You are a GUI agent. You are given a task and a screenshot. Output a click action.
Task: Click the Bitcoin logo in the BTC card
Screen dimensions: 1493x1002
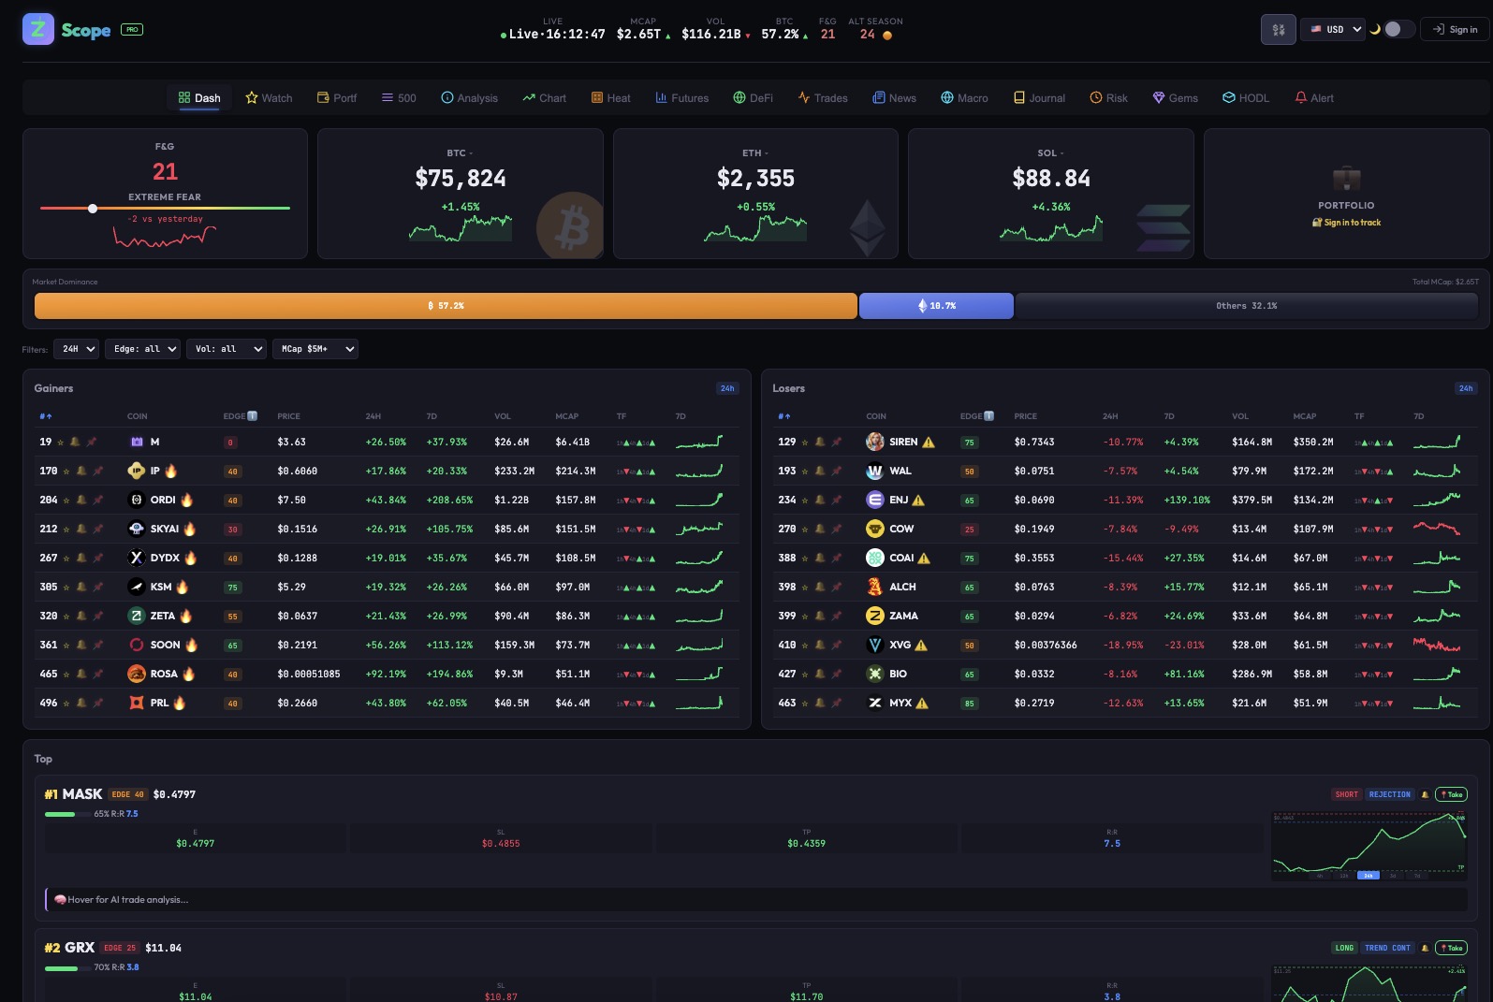(x=570, y=226)
